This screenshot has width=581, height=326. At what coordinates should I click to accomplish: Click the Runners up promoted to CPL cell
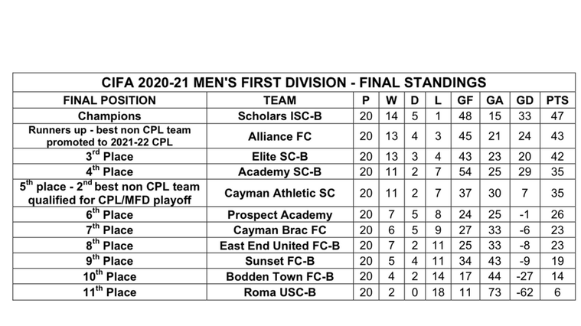click(x=109, y=136)
